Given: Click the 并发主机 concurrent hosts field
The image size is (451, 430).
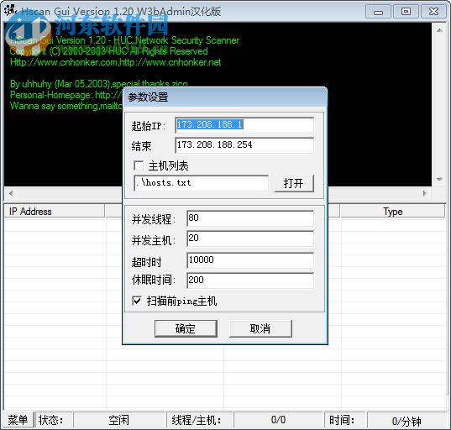Looking at the screenshot, I should 250,239.
